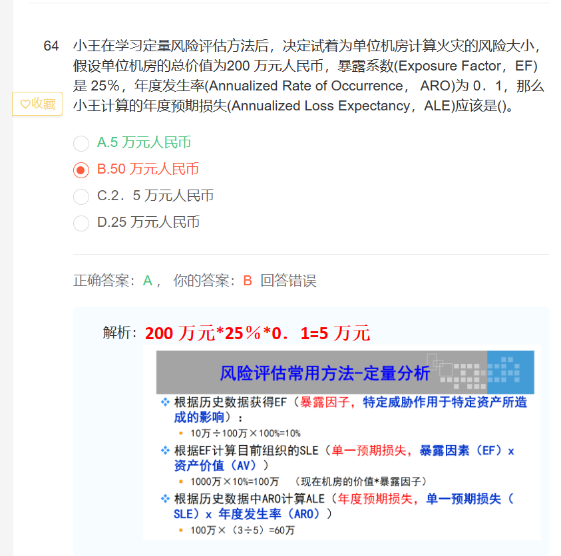Click the 回答错误 result text
This screenshot has height=556, width=561.
[288, 281]
